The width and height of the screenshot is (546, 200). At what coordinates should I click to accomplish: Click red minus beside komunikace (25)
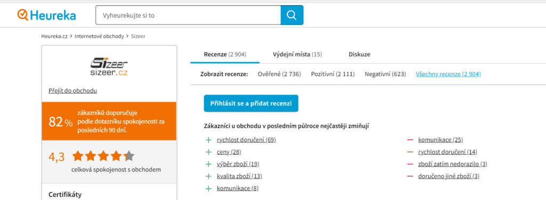pos(410,140)
